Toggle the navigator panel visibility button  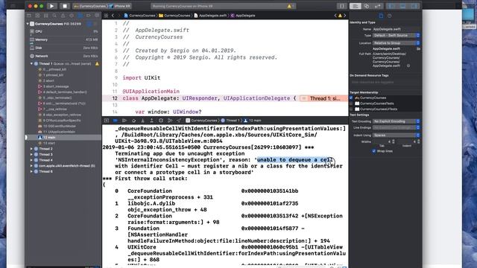click(391, 6)
